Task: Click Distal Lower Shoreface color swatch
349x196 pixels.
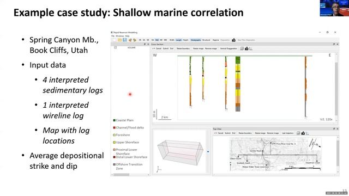Action: click(114, 157)
